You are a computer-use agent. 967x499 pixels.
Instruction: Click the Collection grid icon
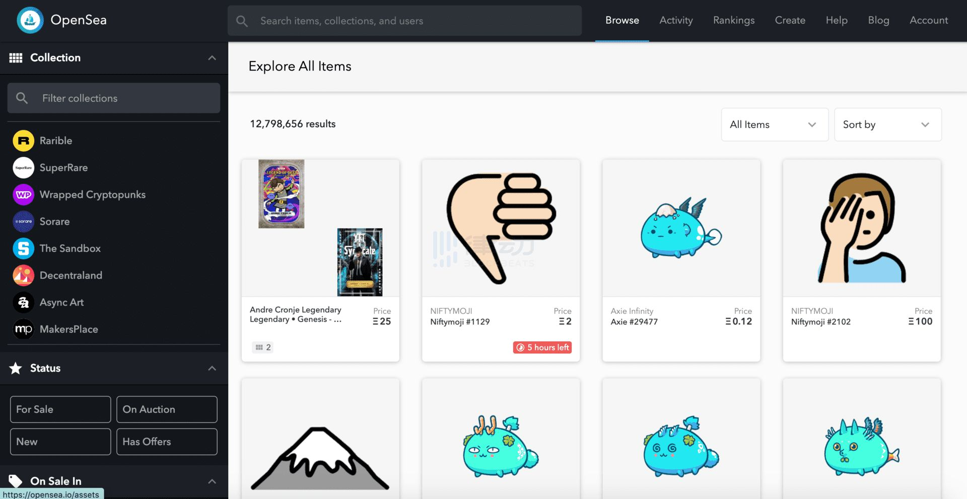coord(16,58)
